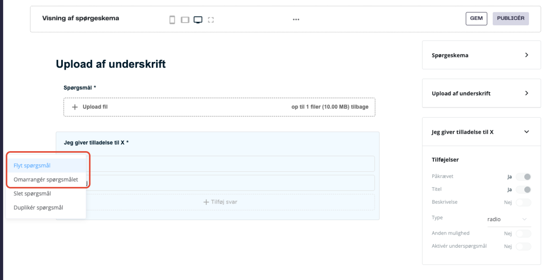Expand the Upload af underskrift panel
This screenshot has height=280, width=552.
coord(527,93)
